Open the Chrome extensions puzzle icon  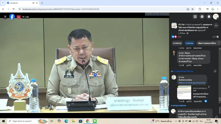coord(200,9)
